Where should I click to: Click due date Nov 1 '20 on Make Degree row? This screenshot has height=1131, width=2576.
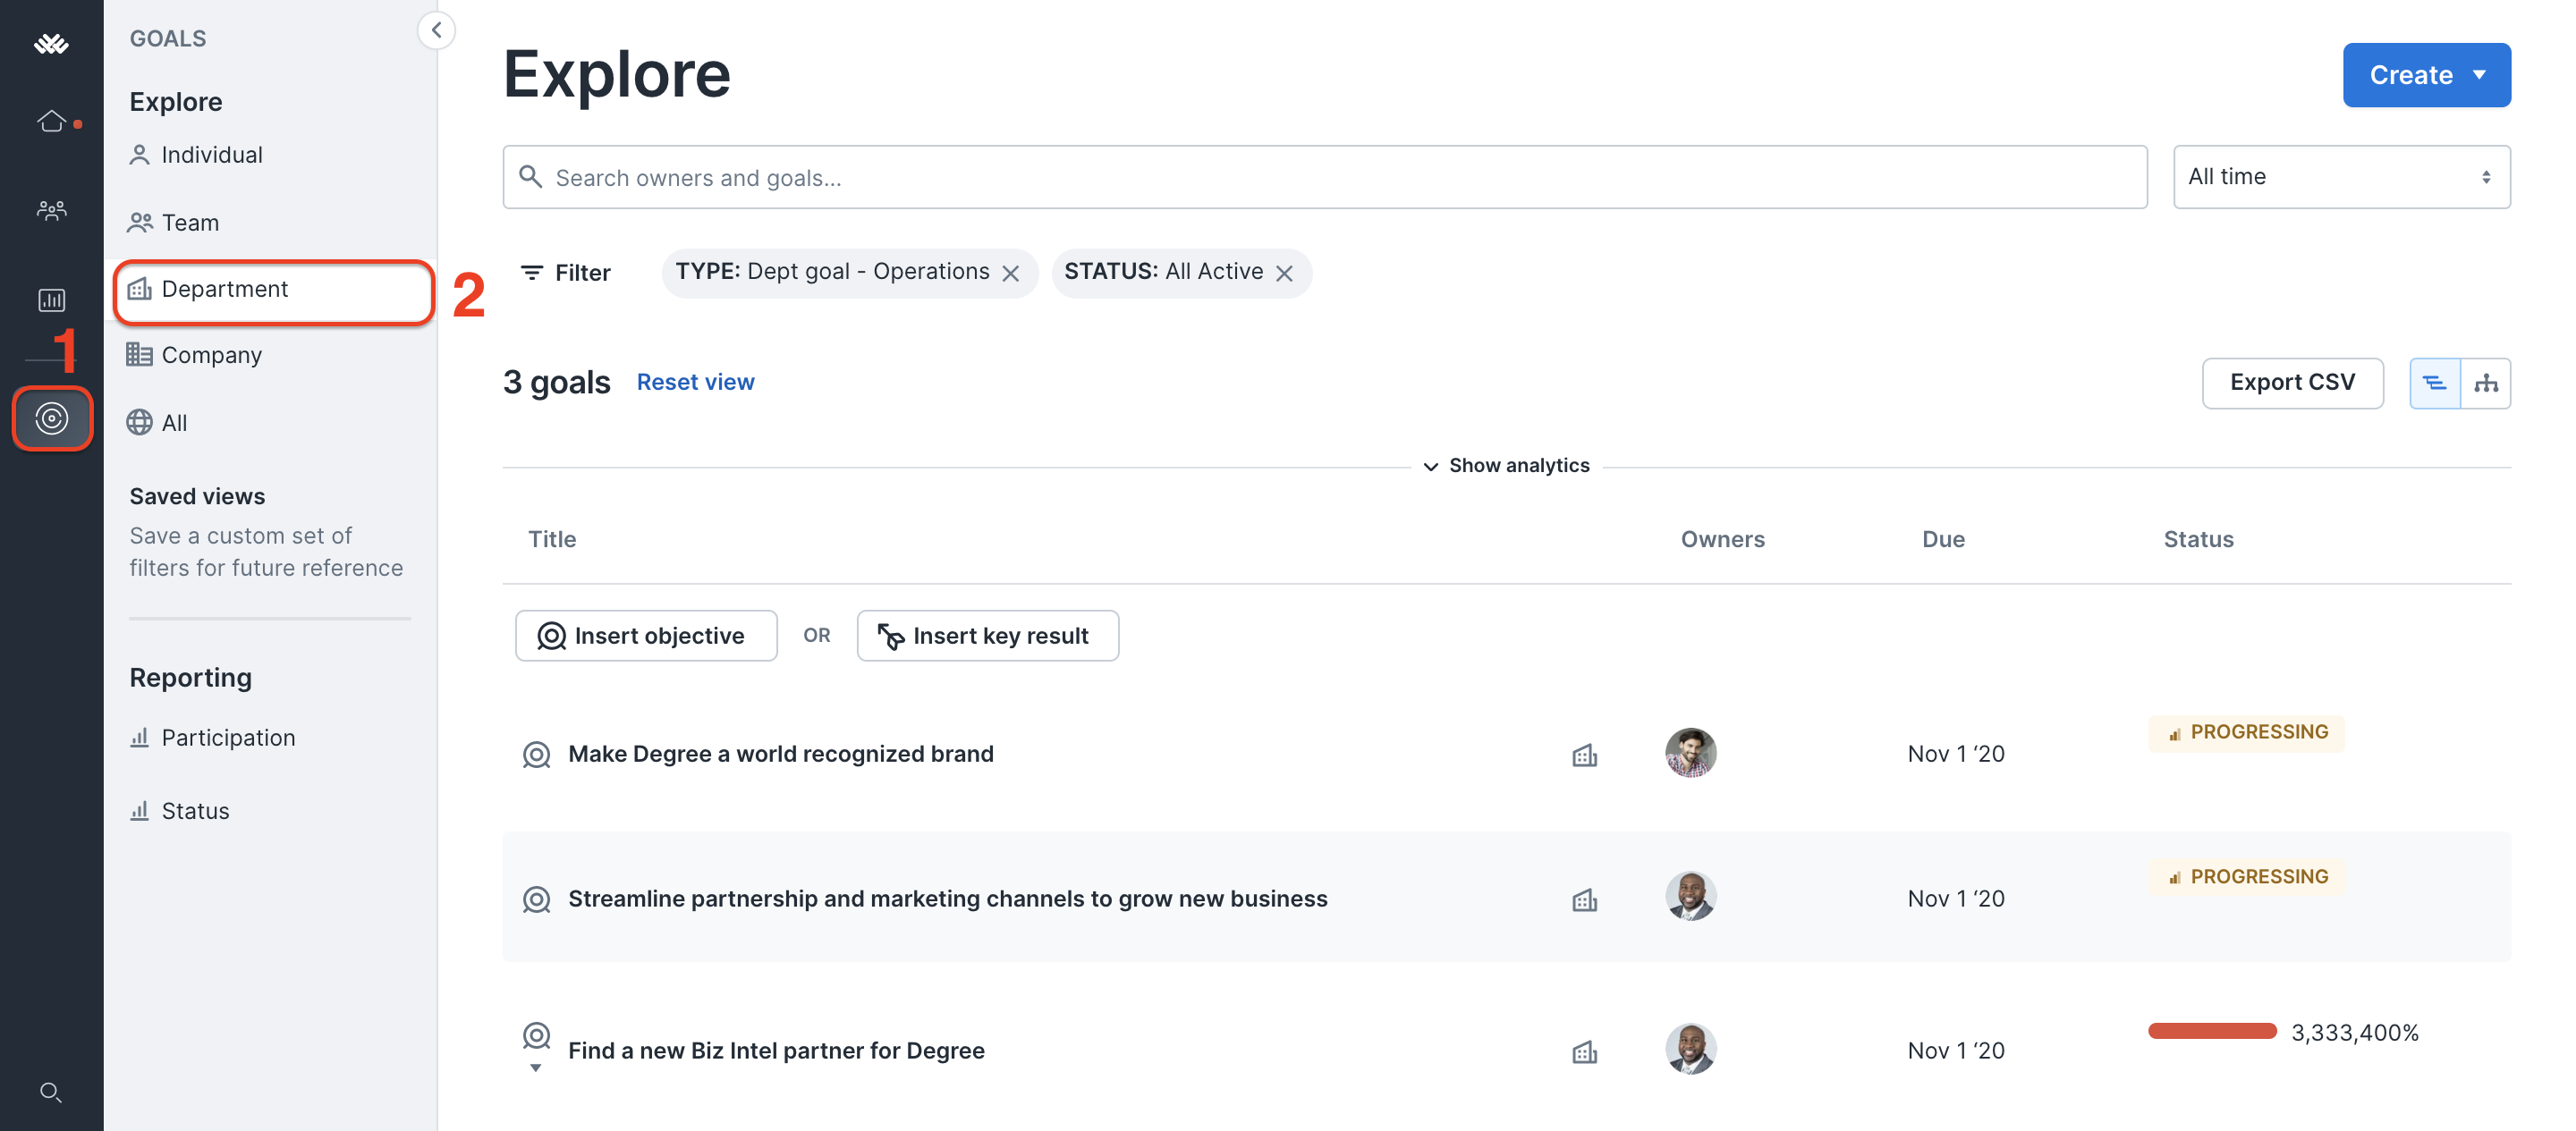tap(1955, 754)
